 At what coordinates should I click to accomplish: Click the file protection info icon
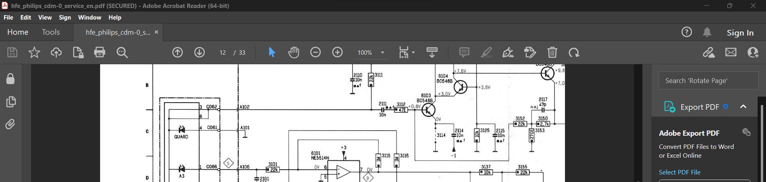click(78, 52)
